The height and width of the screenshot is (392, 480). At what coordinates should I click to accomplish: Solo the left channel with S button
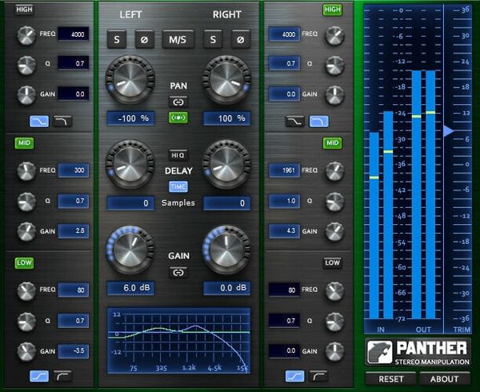tap(118, 39)
